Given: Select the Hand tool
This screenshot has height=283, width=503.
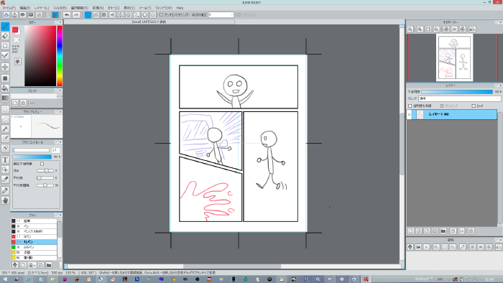Looking at the screenshot, I should click(x=5, y=200).
